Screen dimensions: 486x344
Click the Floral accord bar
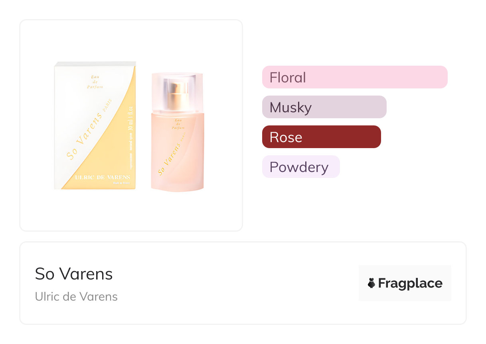click(354, 77)
